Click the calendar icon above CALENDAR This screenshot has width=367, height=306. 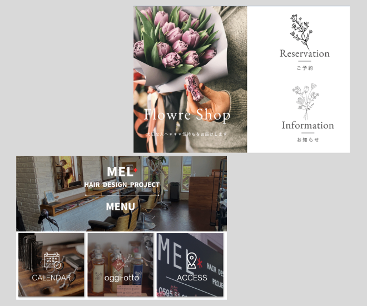point(52,260)
